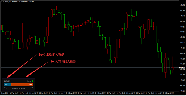Click the current price tag 147.317
This screenshot has width=186, height=96.
point(182,68)
